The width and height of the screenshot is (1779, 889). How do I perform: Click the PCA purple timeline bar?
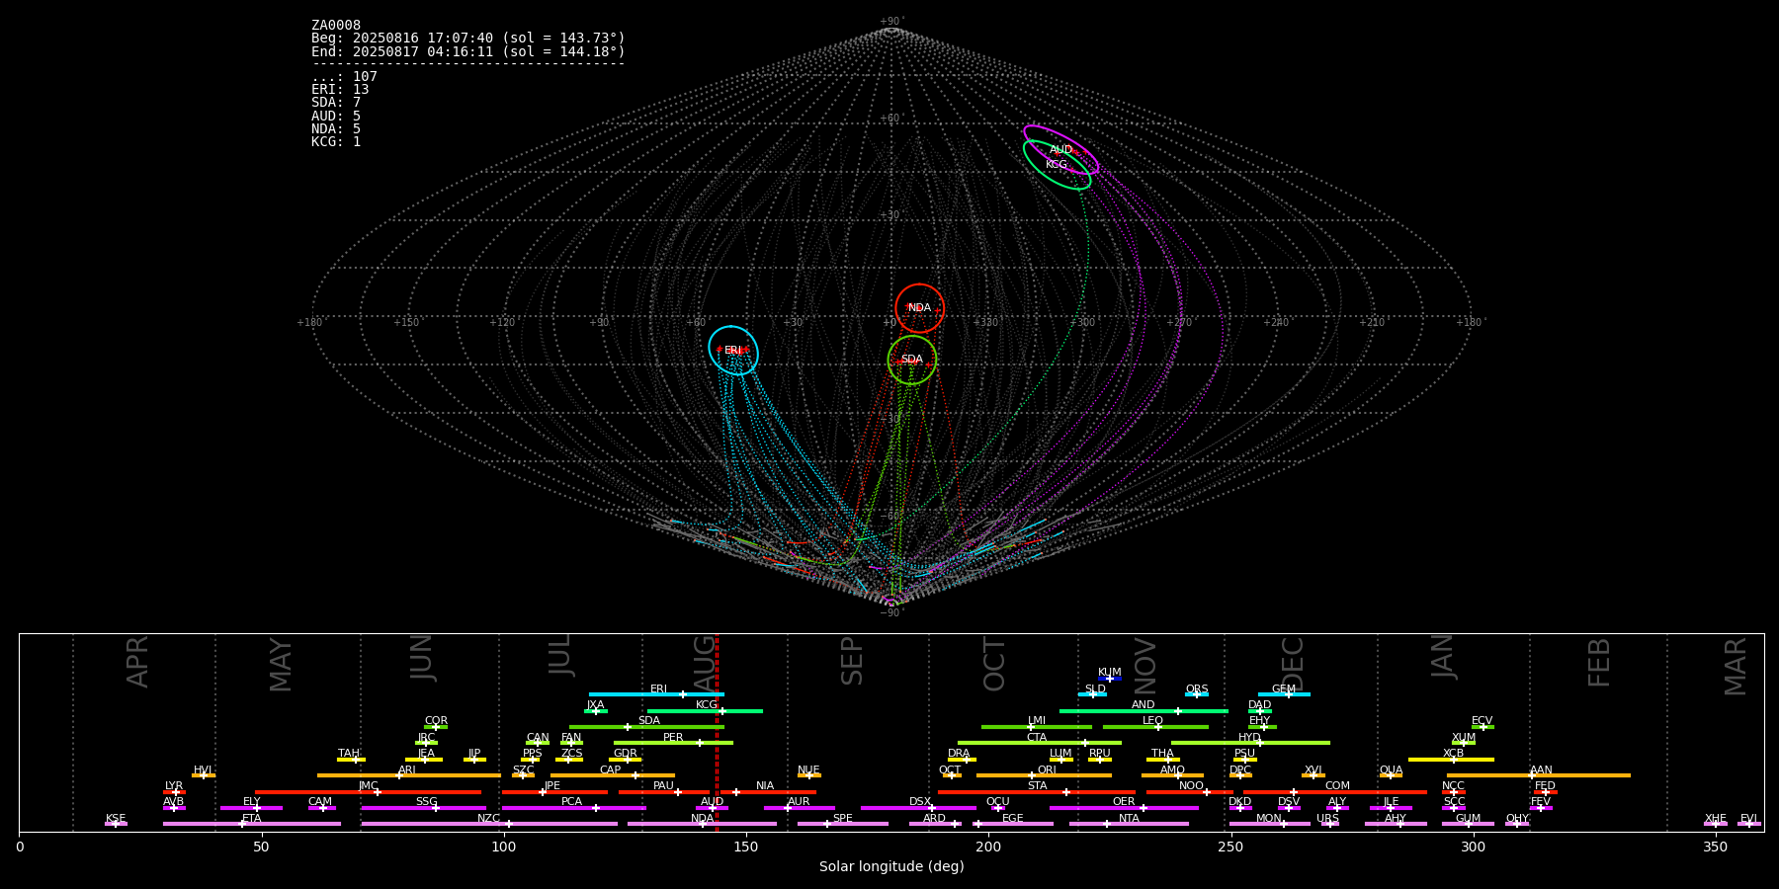pyautogui.click(x=573, y=808)
